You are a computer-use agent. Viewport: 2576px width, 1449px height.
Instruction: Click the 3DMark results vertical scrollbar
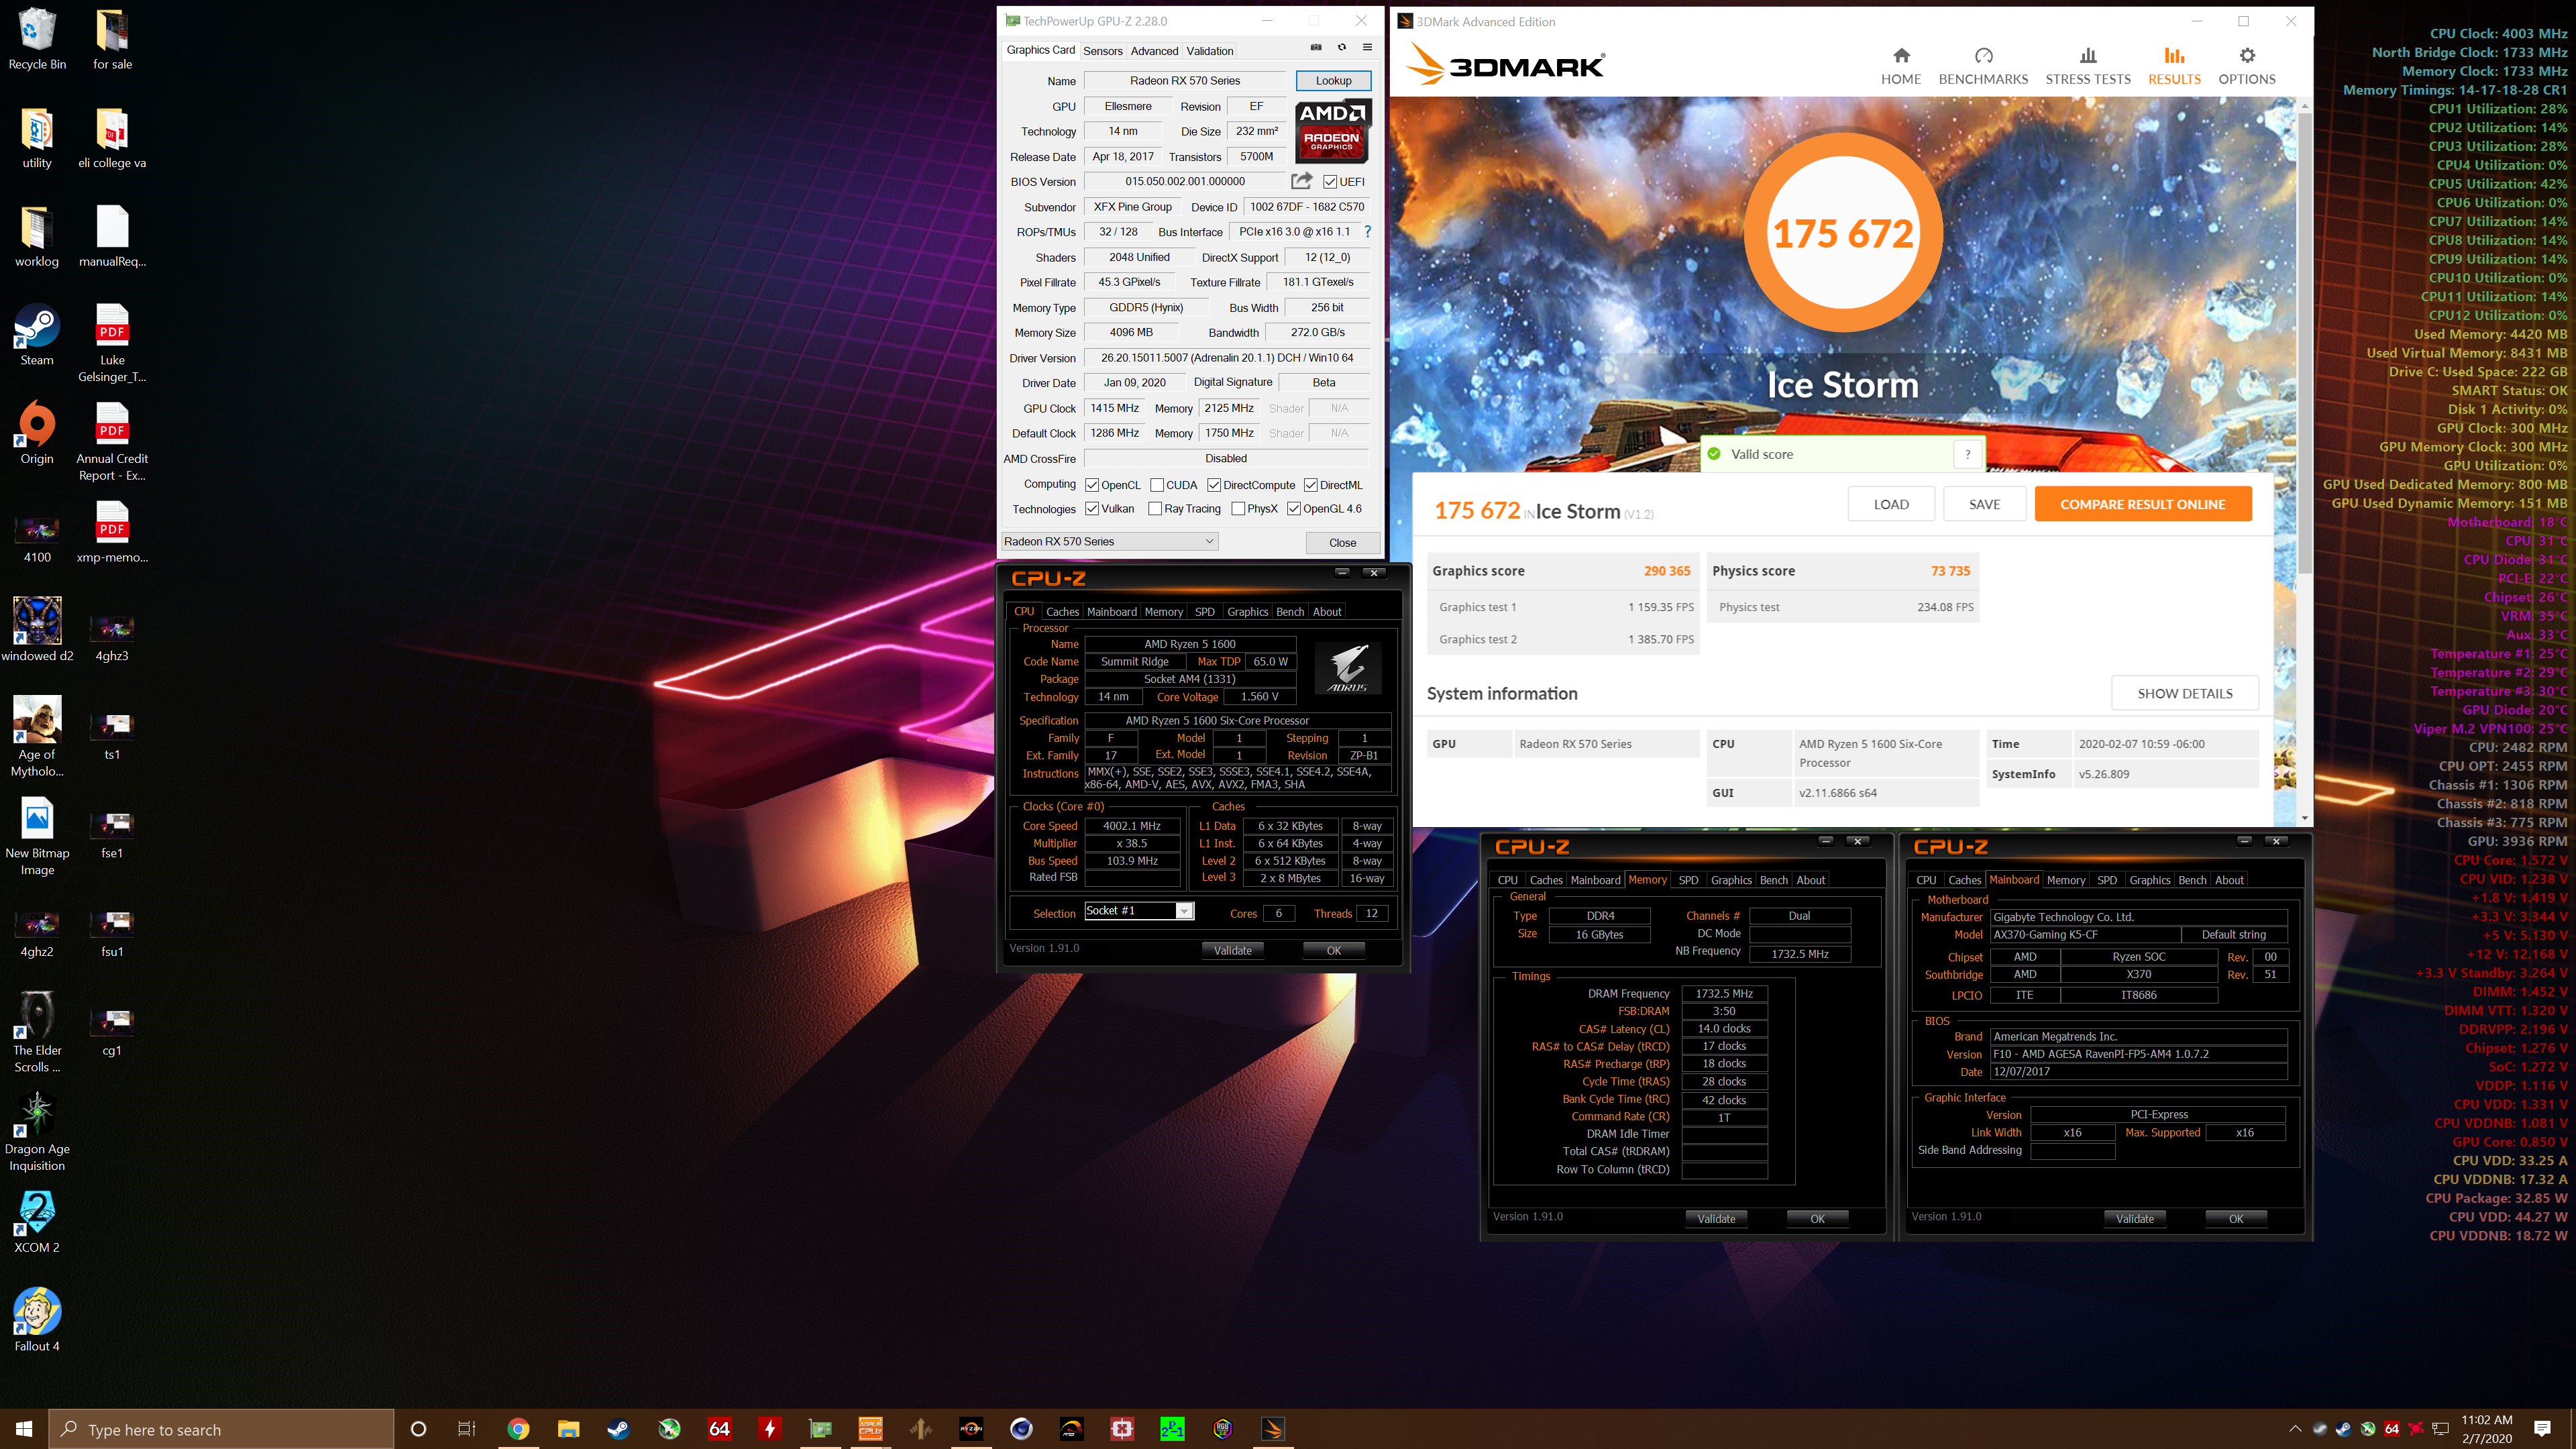click(2304, 343)
